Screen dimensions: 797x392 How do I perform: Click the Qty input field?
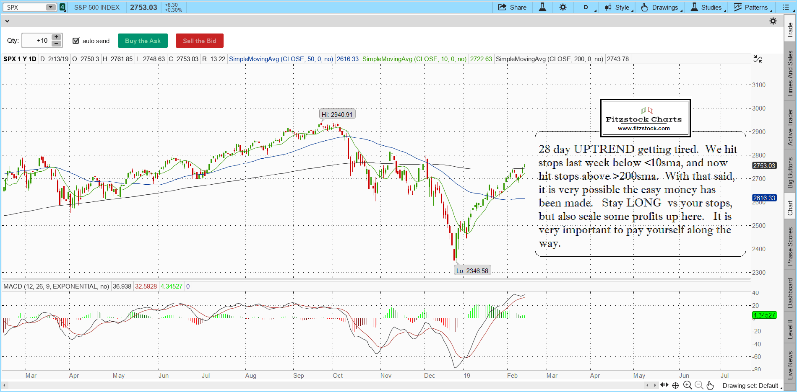pyautogui.click(x=36, y=41)
